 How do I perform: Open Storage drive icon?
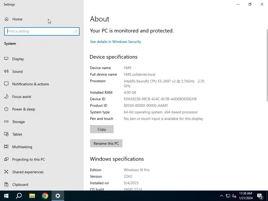coord(6,121)
